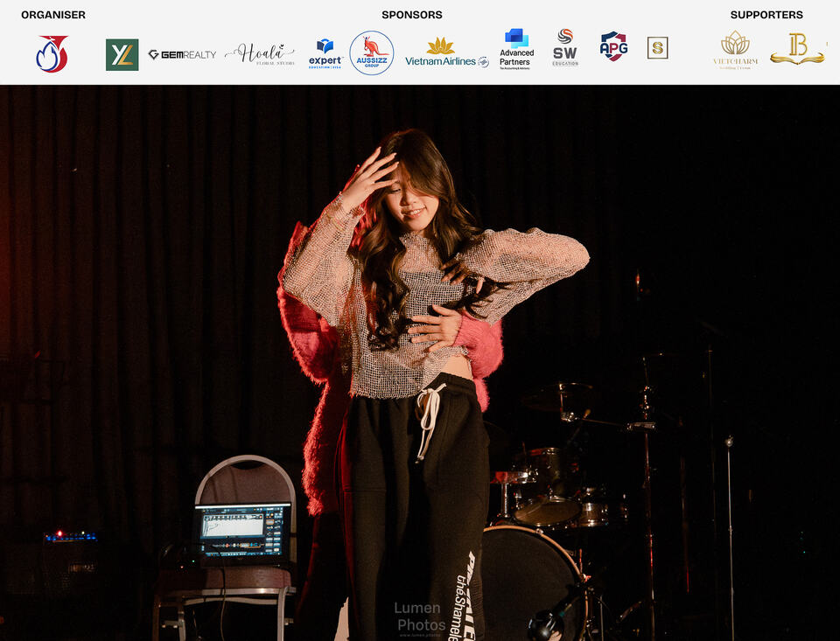
Task: Select the Vietnam Airlines logo
Action: click(x=447, y=53)
